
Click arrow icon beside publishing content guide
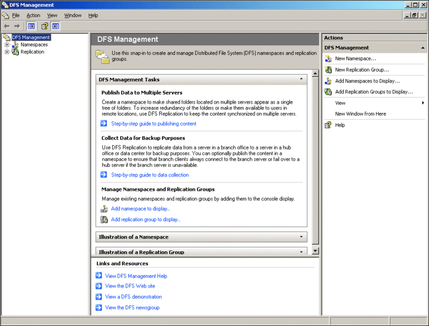point(104,124)
